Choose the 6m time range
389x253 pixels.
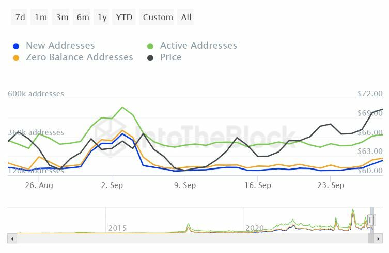(83, 17)
